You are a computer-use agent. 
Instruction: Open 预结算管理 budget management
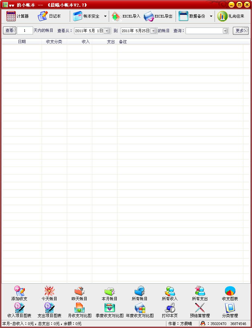coord(200,310)
